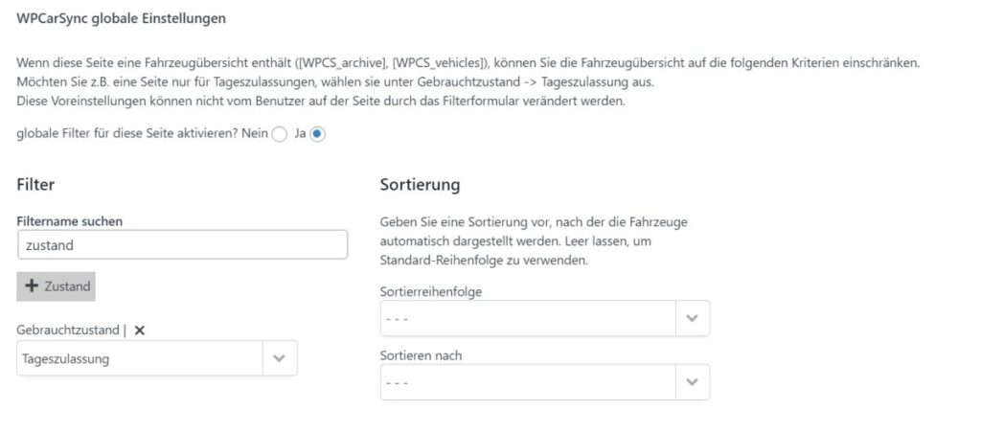981x433 pixels.
Task: Click the Sortierung section heading
Action: click(420, 183)
